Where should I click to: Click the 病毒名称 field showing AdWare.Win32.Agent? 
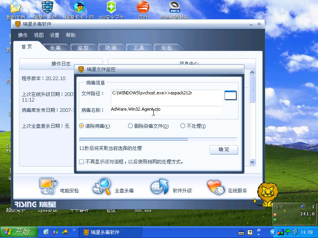(167, 109)
